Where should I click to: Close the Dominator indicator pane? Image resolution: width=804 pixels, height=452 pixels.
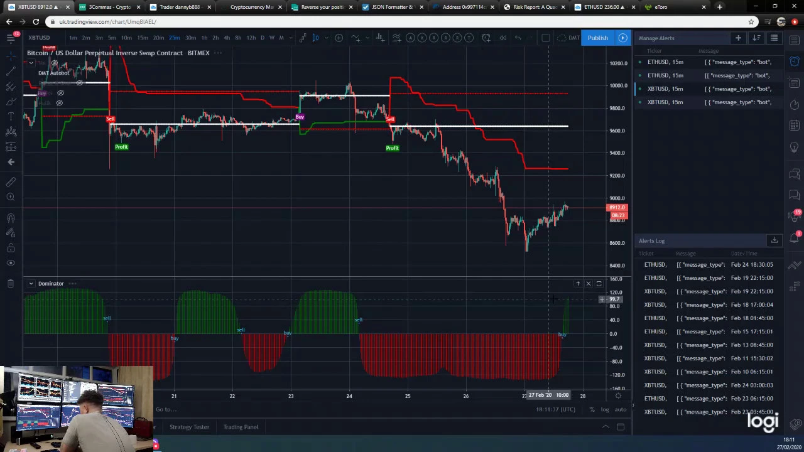pos(589,284)
